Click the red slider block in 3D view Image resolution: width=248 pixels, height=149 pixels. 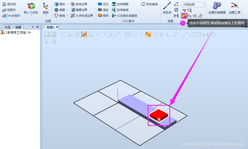point(159,115)
